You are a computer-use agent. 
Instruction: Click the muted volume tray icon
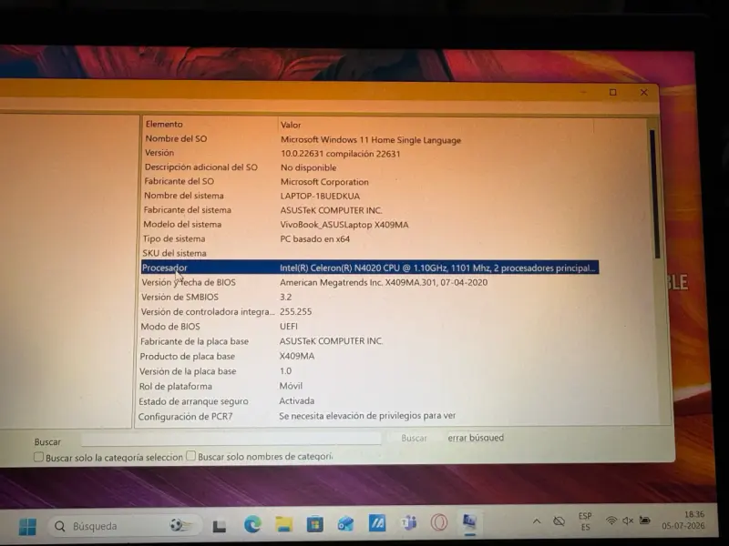click(x=628, y=521)
